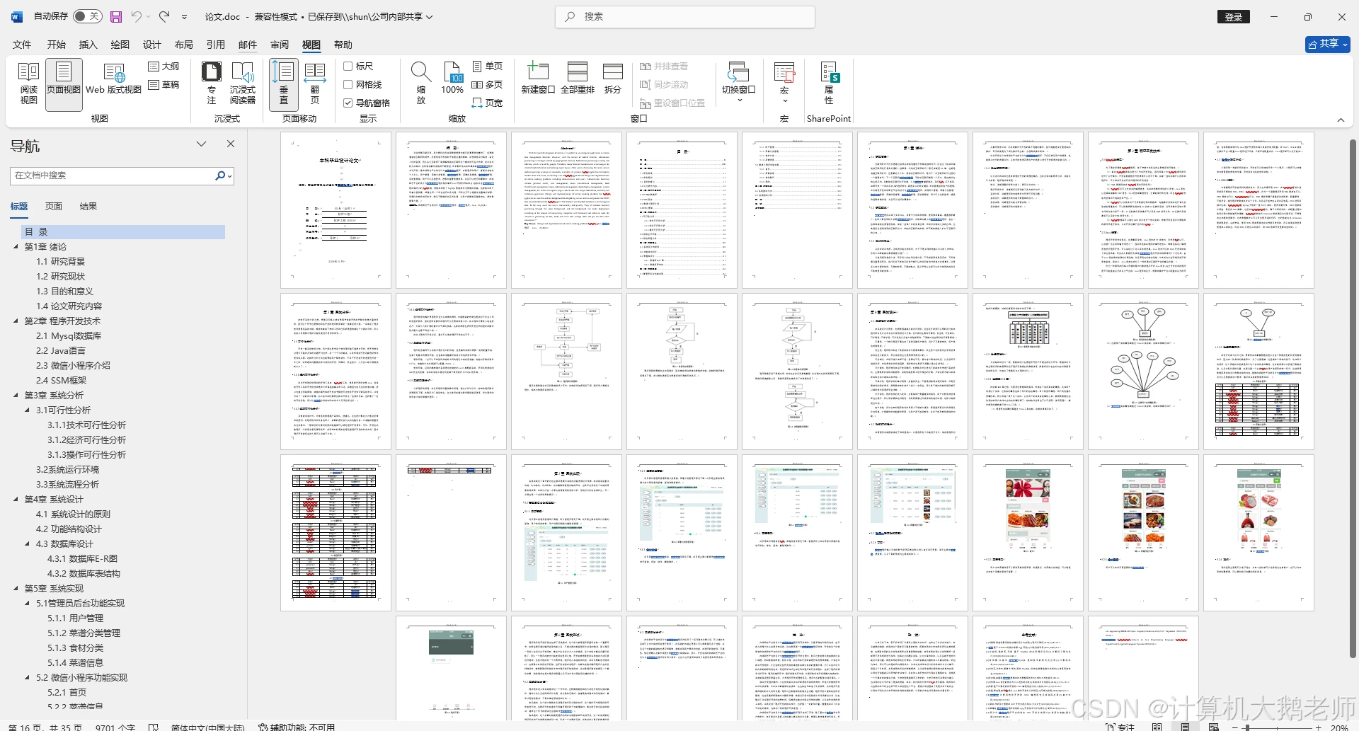Enable Focus mode (专注) in ribbon
The width and height of the screenshot is (1359, 731).
[x=211, y=84]
